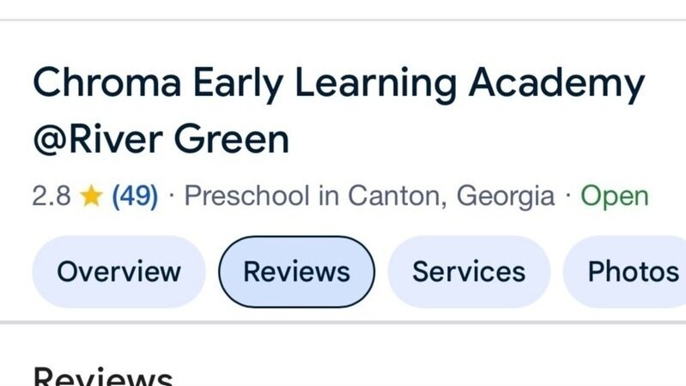686x386 pixels.
Task: Click the word Preschool in the subtitle
Action: click(247, 196)
